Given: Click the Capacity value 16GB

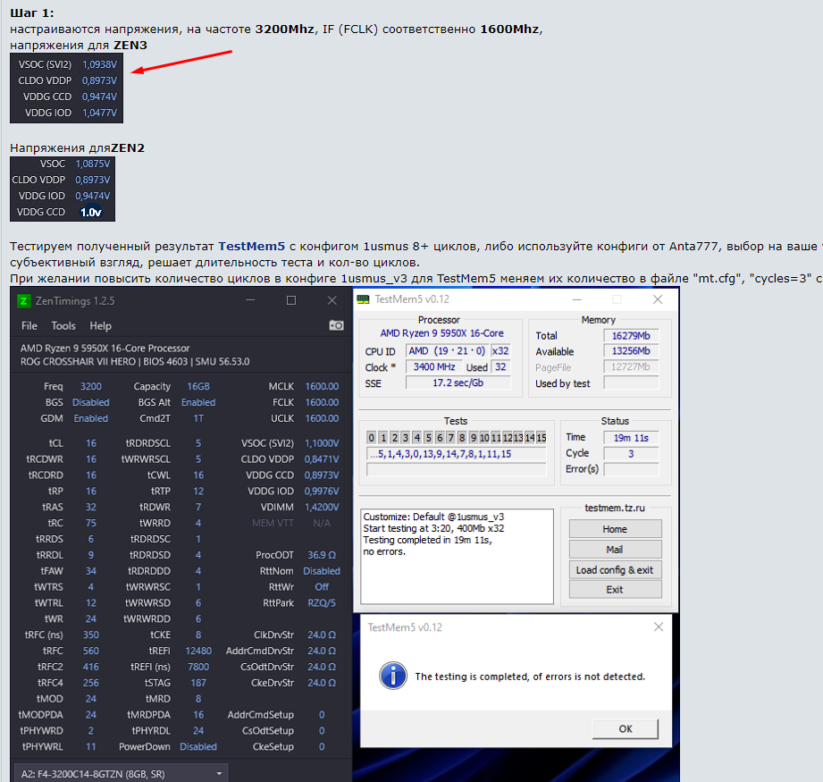Looking at the screenshot, I should (198, 386).
